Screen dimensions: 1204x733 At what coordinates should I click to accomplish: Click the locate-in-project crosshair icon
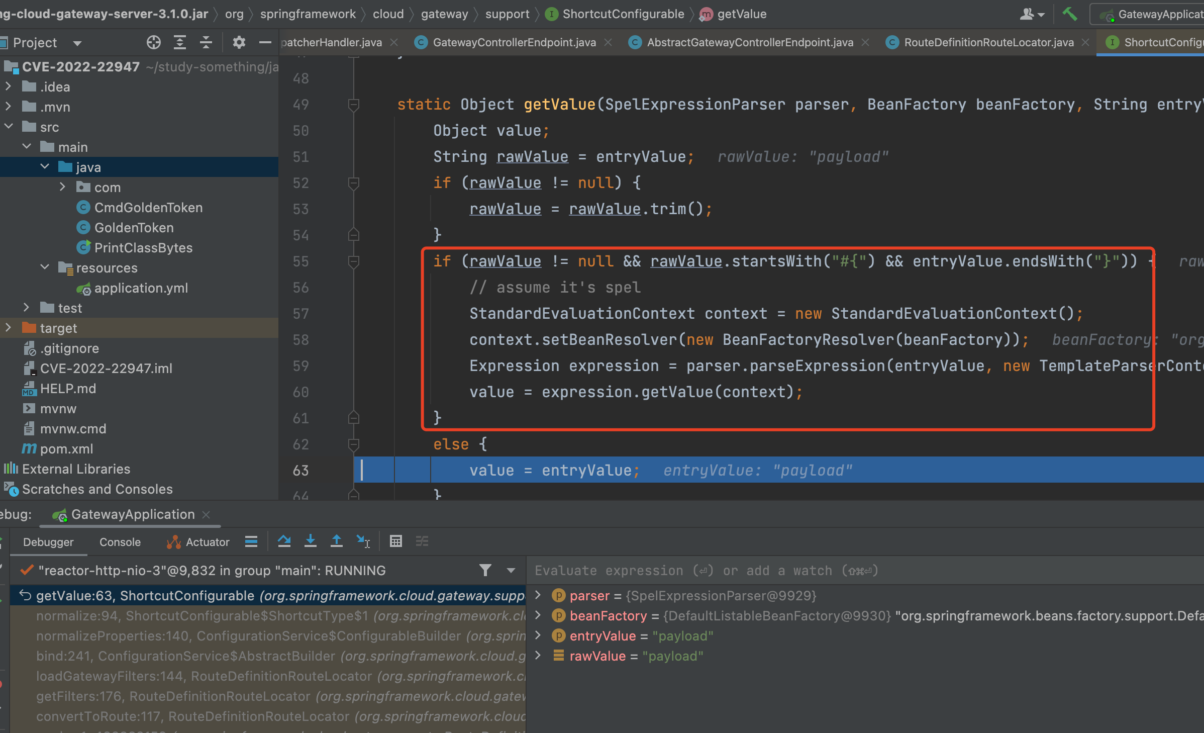(153, 43)
